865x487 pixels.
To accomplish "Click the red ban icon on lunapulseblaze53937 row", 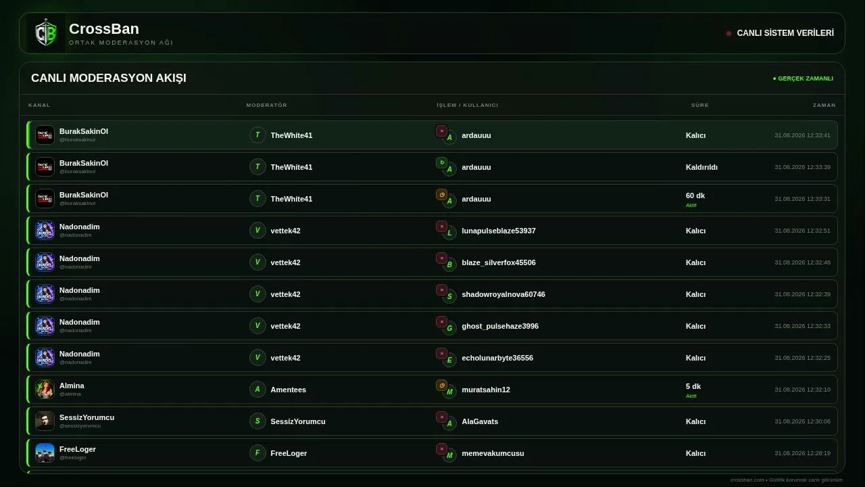I will pos(441,227).
